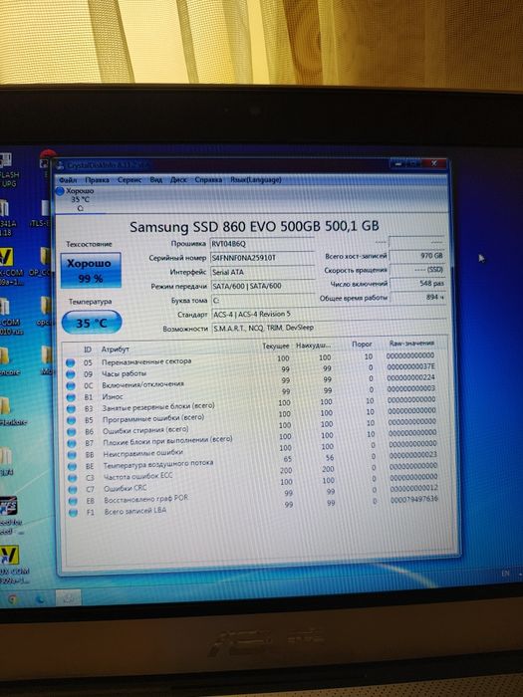Image resolution: width=523 pixels, height=697 pixels.
Task: Click the blue status icon for attribute C3
Action: tap(72, 478)
